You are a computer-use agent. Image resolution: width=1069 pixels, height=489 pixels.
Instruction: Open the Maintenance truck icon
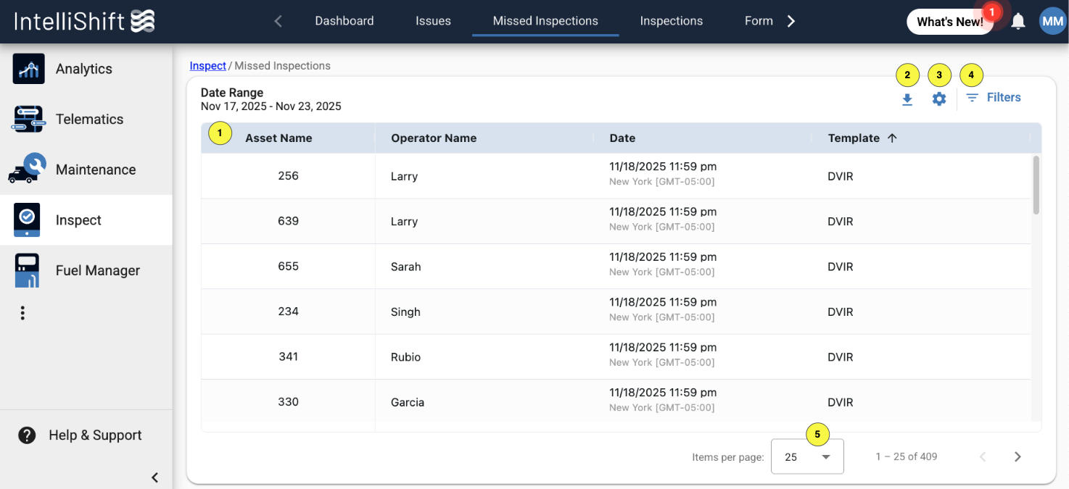tap(28, 169)
